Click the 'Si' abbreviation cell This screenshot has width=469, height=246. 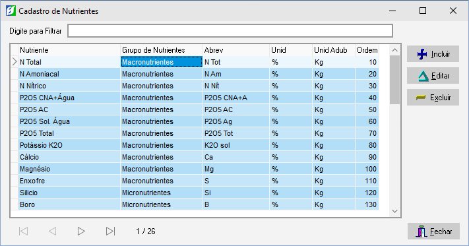(236, 193)
